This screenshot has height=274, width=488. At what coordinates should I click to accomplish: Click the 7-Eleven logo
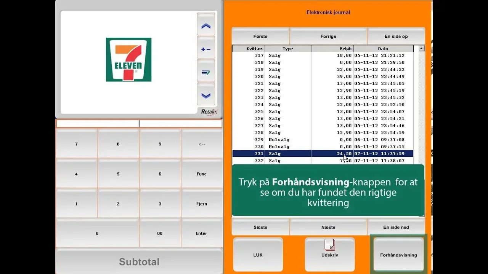click(128, 59)
